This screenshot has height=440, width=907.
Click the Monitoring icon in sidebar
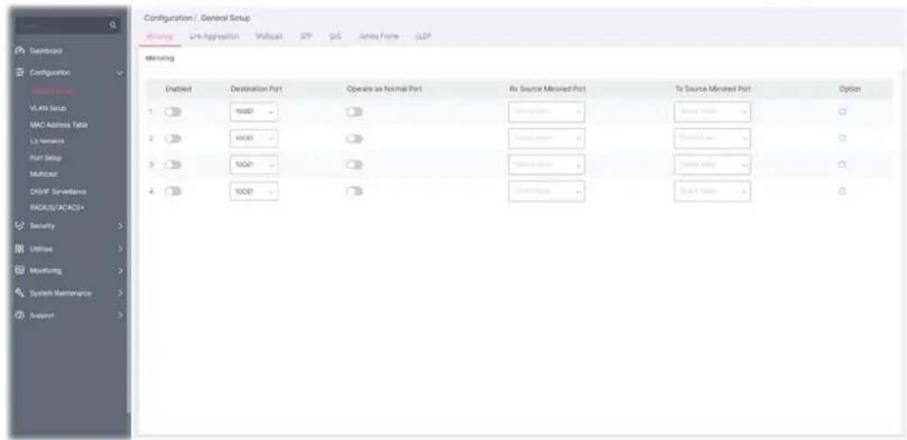coord(19,270)
